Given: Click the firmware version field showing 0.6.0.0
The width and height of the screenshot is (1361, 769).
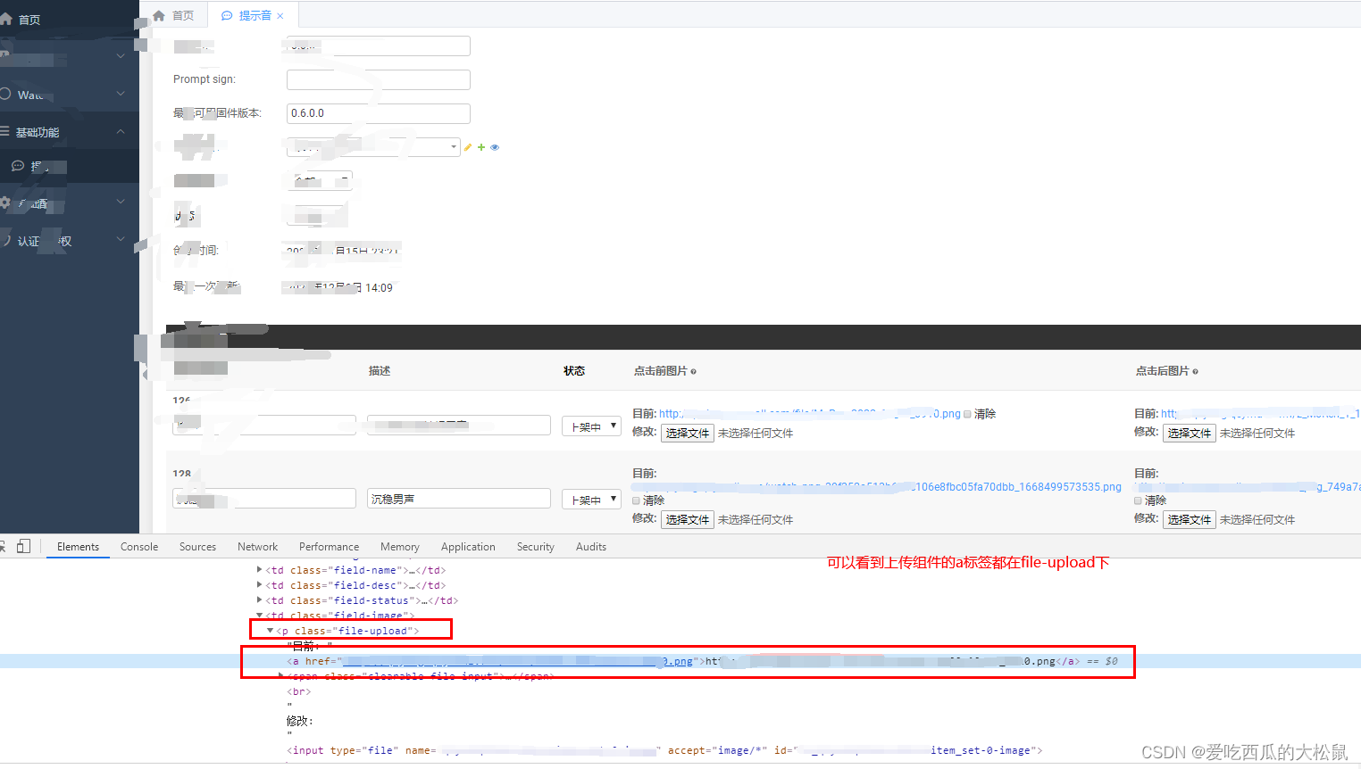Looking at the screenshot, I should point(378,113).
